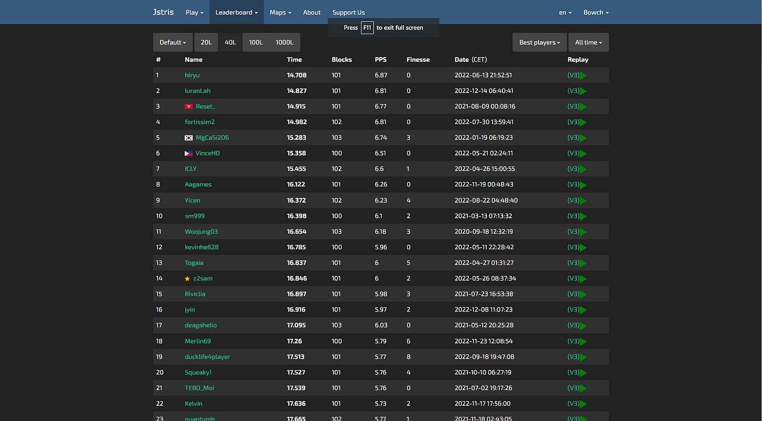
Task: Open the All time period dropdown
Action: tap(588, 42)
